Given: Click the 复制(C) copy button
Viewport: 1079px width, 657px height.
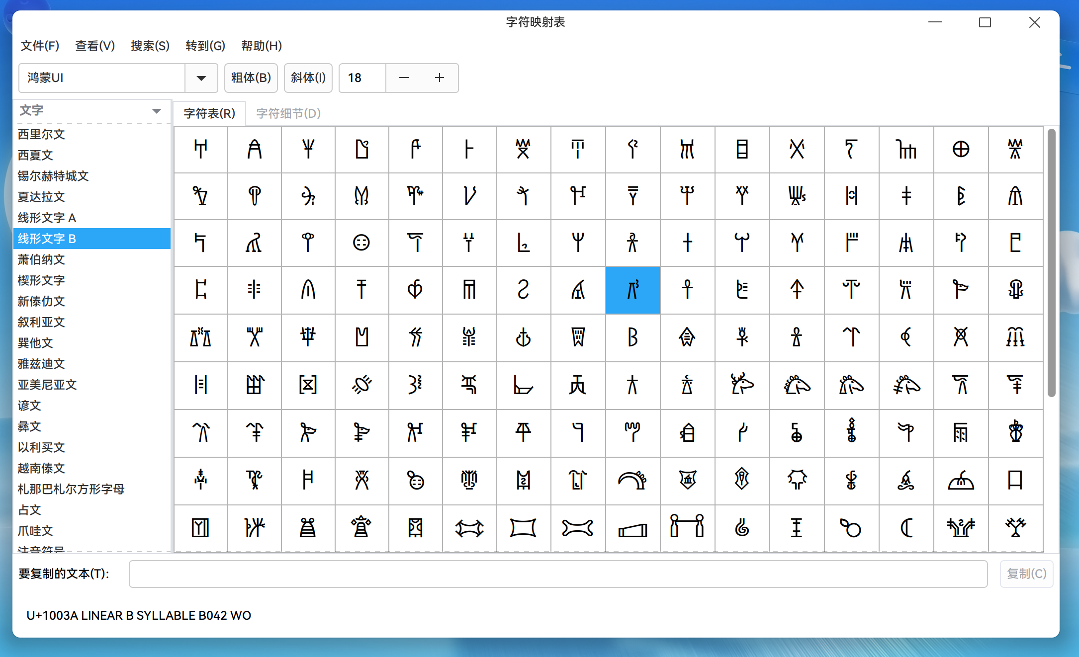Looking at the screenshot, I should coord(1026,574).
